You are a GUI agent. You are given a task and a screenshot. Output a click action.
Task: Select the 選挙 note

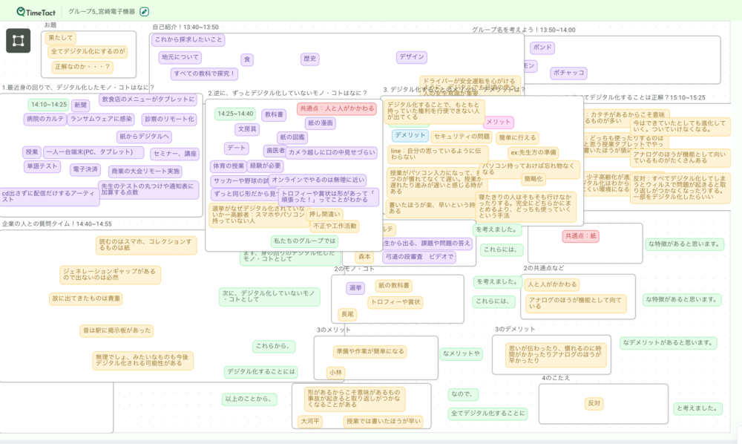[355, 288]
